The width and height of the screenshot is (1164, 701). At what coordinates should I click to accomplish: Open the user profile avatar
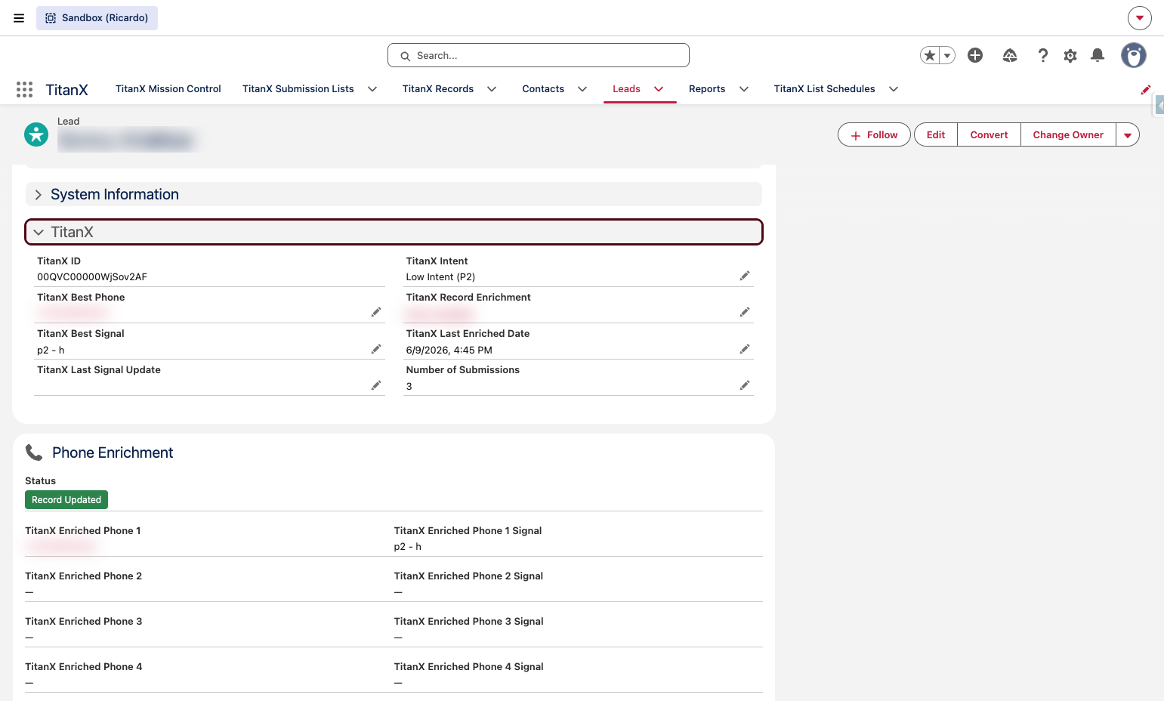click(1133, 55)
